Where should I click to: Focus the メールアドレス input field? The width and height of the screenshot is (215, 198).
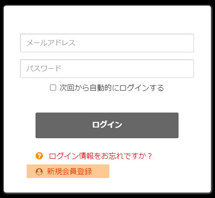coord(107,43)
